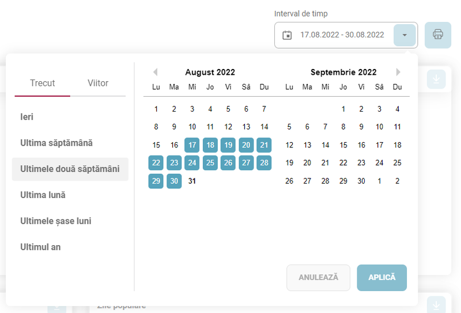Go to next month arrow
The width and height of the screenshot is (461, 313).
(398, 72)
